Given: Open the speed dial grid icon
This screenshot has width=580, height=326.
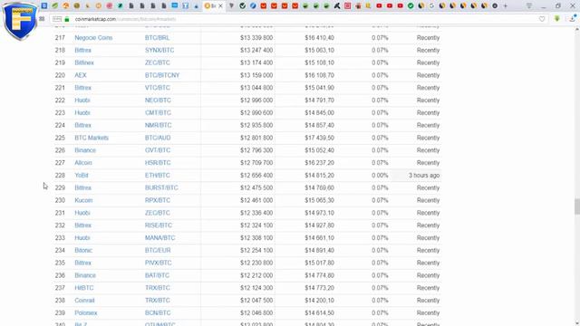Looking at the screenshot, I should coord(42,19).
